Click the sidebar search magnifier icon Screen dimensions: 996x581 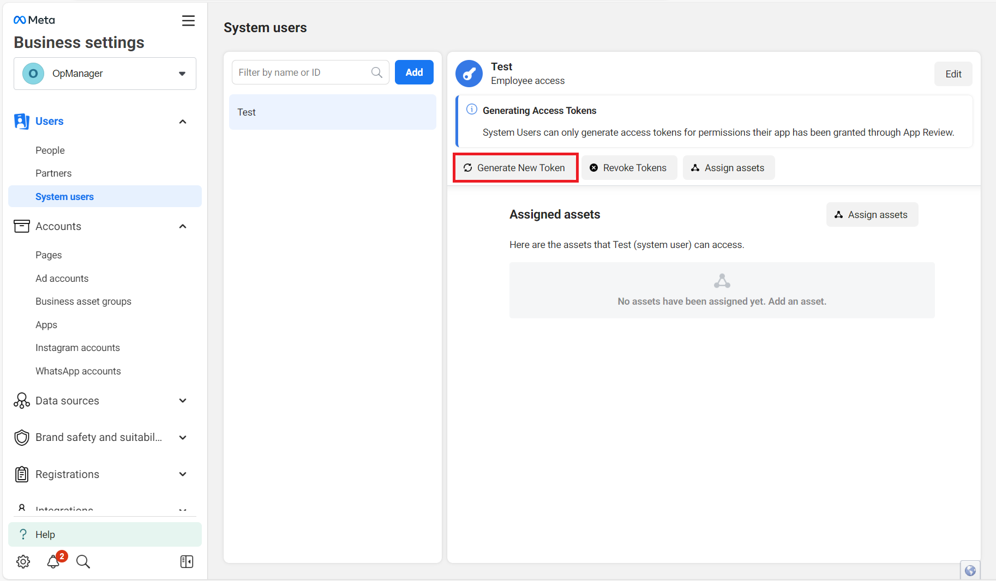click(83, 561)
